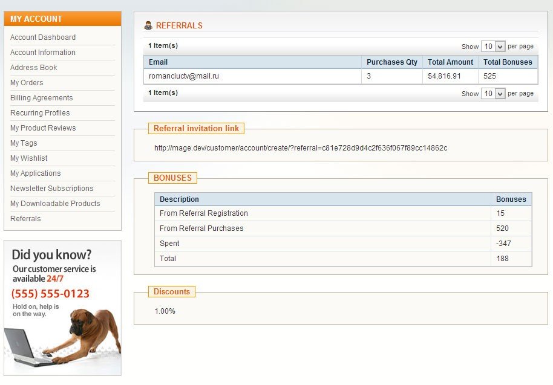Screen dimensions: 553x385
Task: Click the Description column header in Bonuses
Action: tap(322, 199)
